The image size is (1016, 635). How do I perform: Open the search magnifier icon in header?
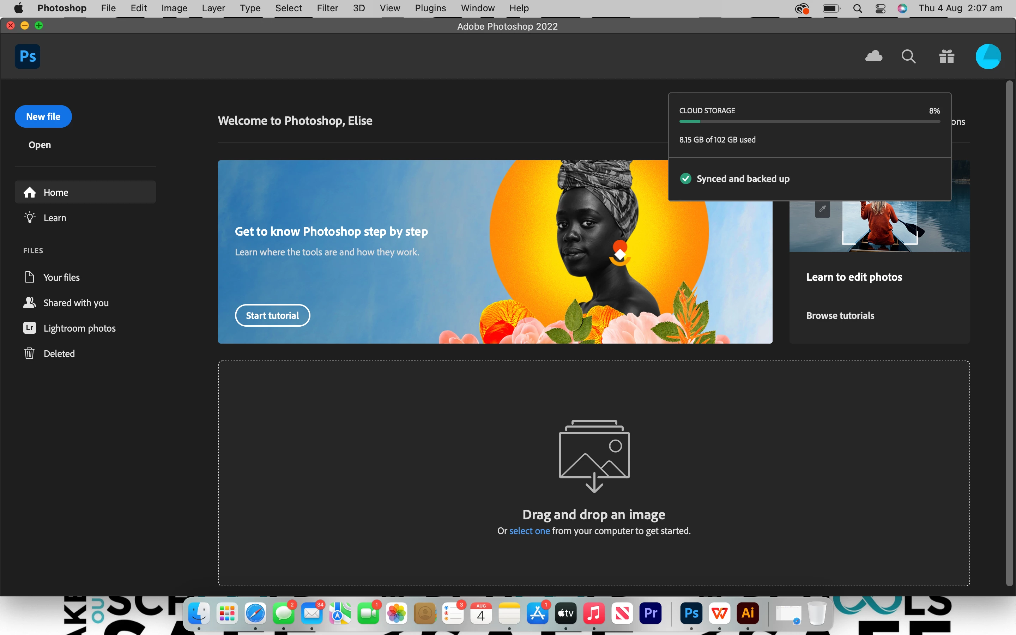pyautogui.click(x=908, y=56)
